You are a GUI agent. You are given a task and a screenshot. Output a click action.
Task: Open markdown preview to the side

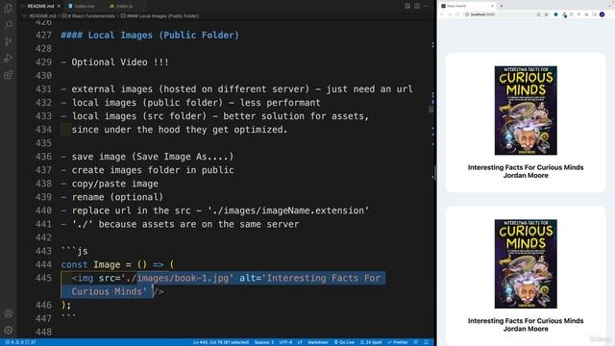click(x=407, y=6)
